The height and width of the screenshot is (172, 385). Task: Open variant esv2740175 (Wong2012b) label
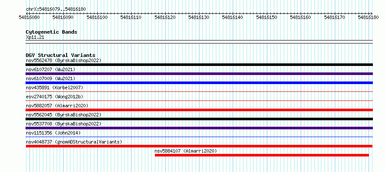click(55, 97)
